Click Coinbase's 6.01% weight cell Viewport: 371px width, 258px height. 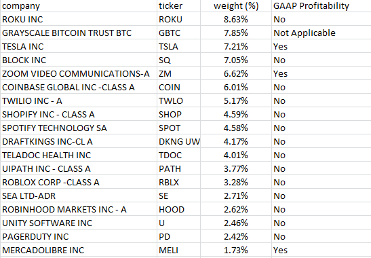tap(236, 87)
